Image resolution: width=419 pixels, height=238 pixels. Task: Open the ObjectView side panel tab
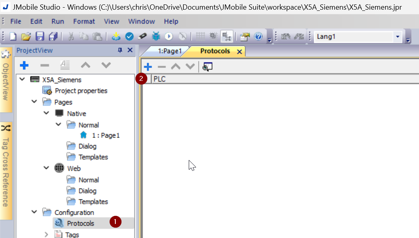click(x=6, y=80)
